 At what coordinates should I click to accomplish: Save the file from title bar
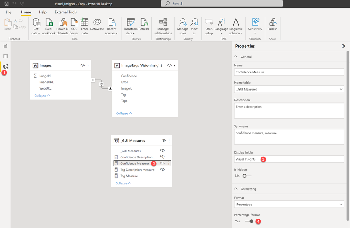tap(6, 3)
